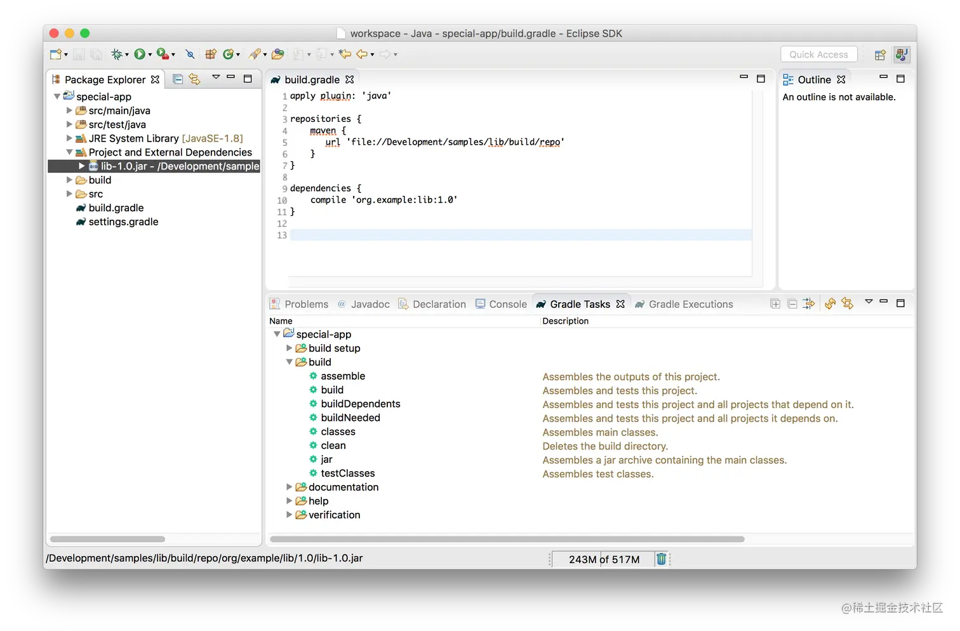Open the Package Explorer view menu triangle
960x631 pixels.
pos(216,77)
